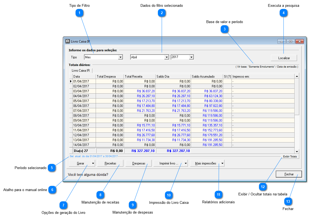The width and height of the screenshot is (309, 219).
Task: Click the accumulated balance R$ 179.551,20
Action: click(x=213, y=135)
